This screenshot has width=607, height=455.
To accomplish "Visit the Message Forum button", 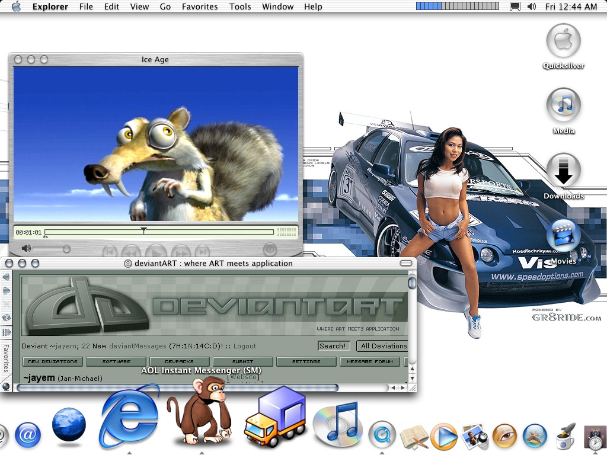I will coord(370,361).
